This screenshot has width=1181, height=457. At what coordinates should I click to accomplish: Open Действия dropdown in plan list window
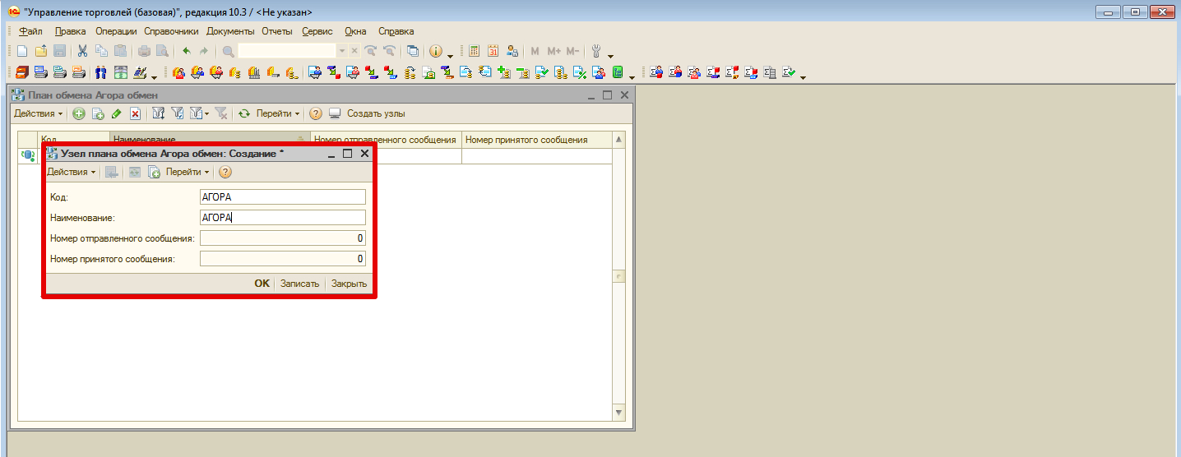coord(38,113)
